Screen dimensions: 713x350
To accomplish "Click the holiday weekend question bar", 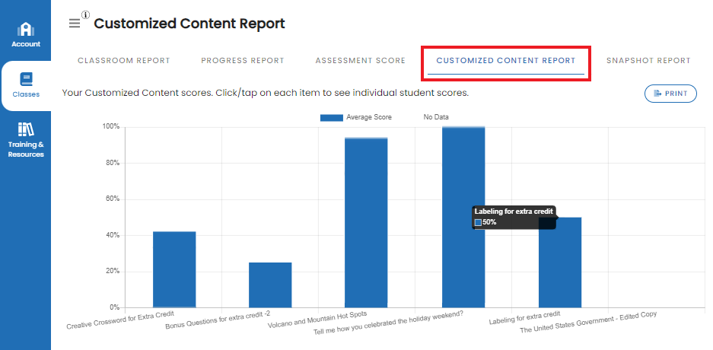I will click(x=463, y=218).
